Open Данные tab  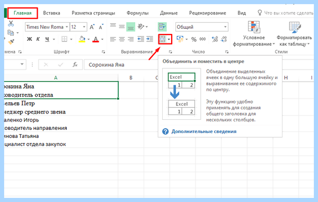[169, 13]
